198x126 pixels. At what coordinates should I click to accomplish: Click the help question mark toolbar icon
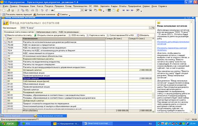click(100, 10)
